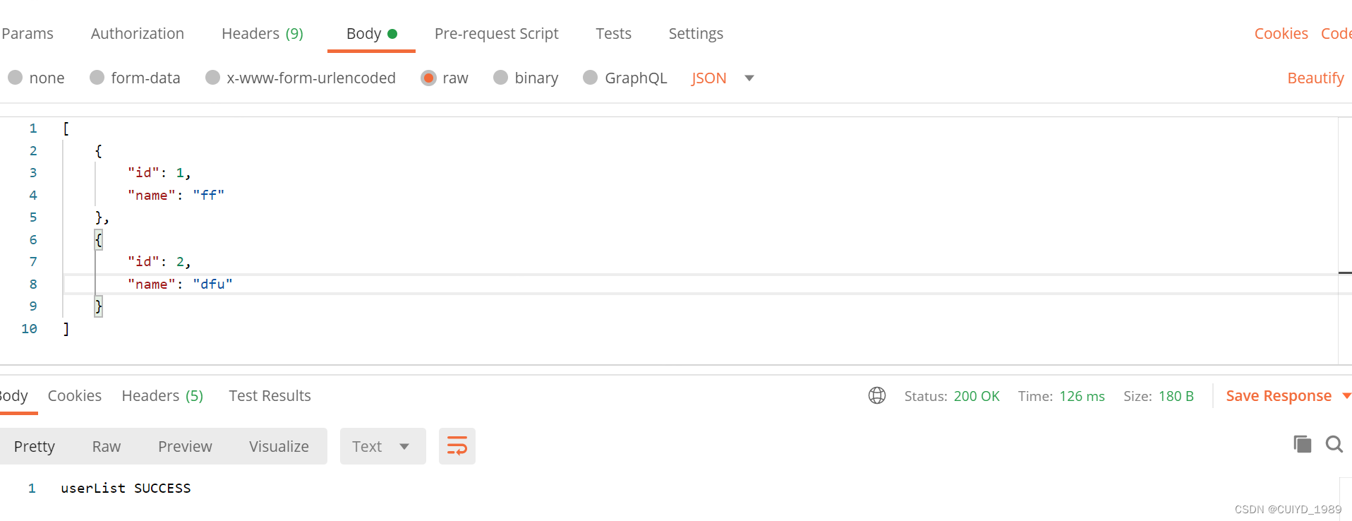
Task: Toggle line wrapping in response viewer
Action: 457,445
